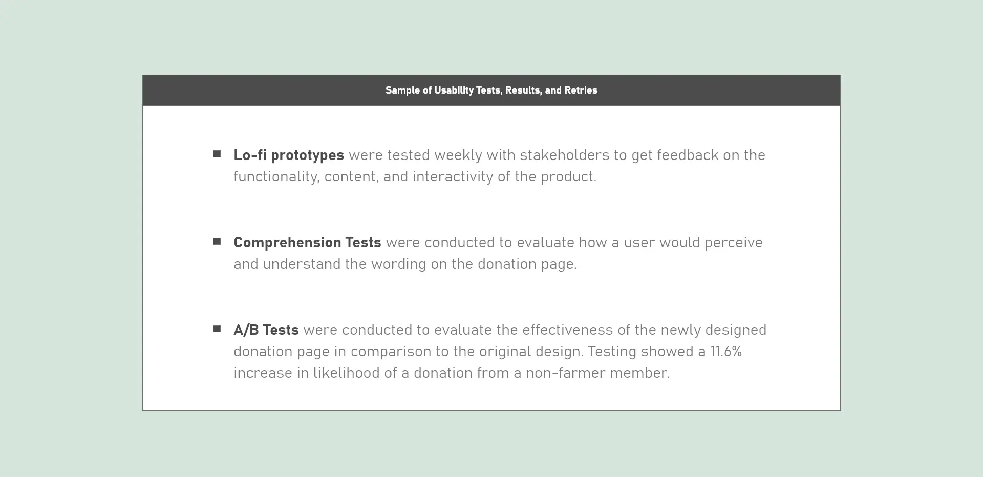Screen dimensions: 983x477
Task: Select the bold 'A/B Tests' text
Action: pyautogui.click(x=266, y=330)
